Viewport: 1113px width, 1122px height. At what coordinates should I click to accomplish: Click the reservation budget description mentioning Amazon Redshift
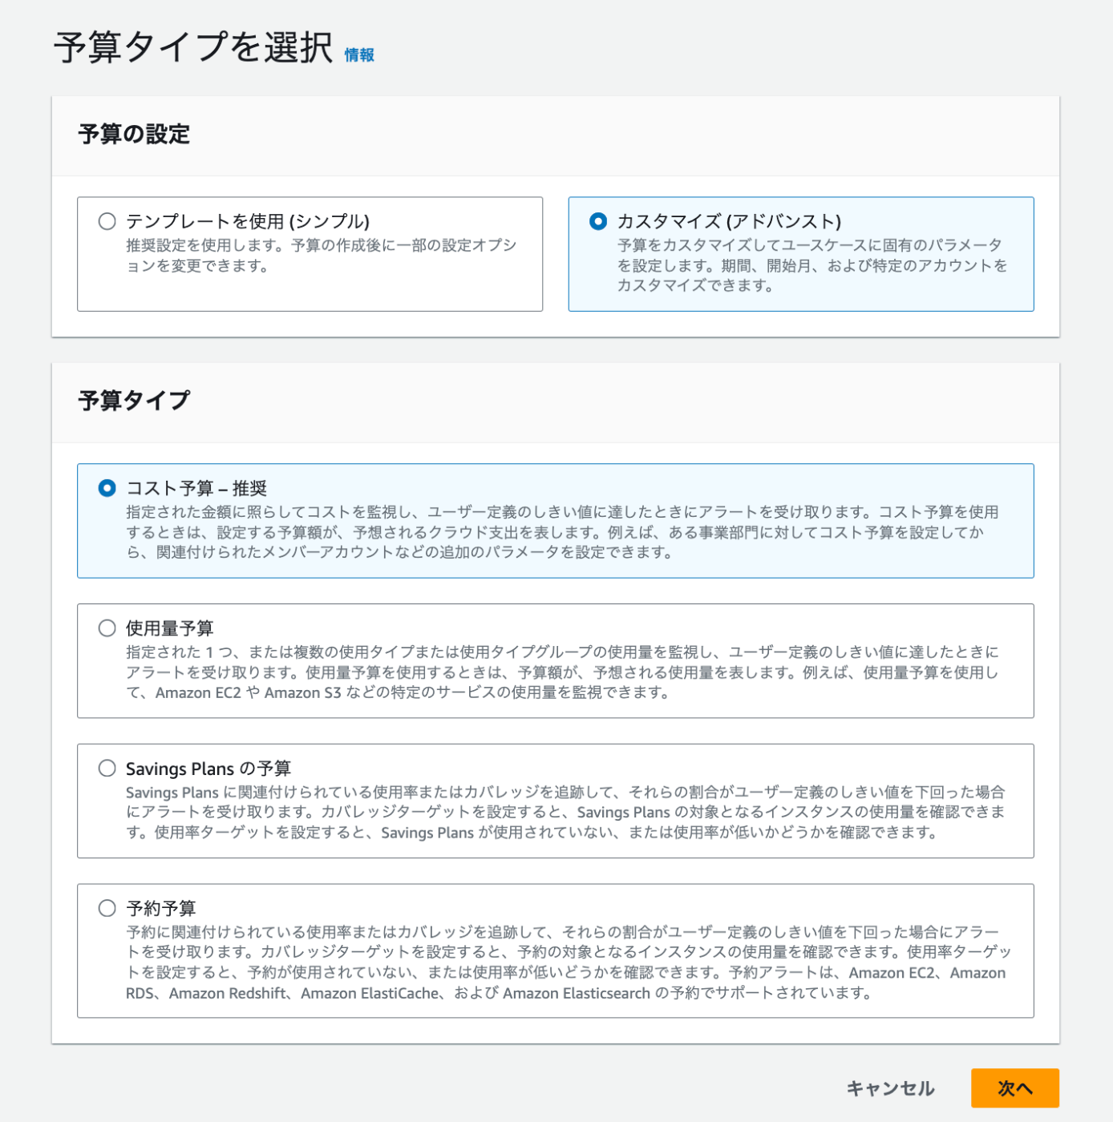click(569, 963)
